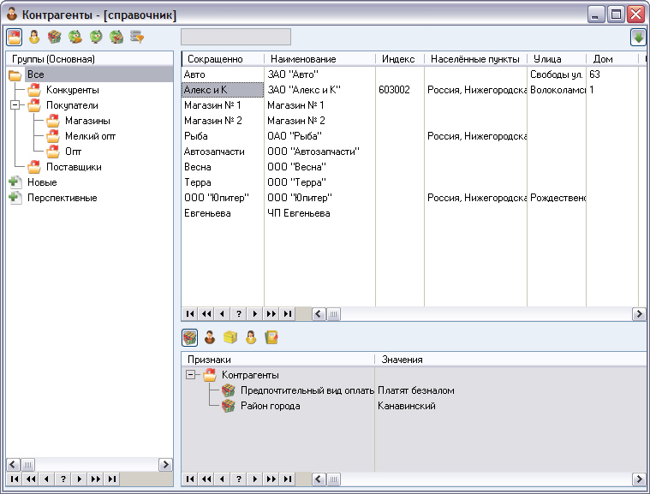650x494 pixels.
Task: Select the ЧП Евгеньева name cell
Action: click(319, 213)
